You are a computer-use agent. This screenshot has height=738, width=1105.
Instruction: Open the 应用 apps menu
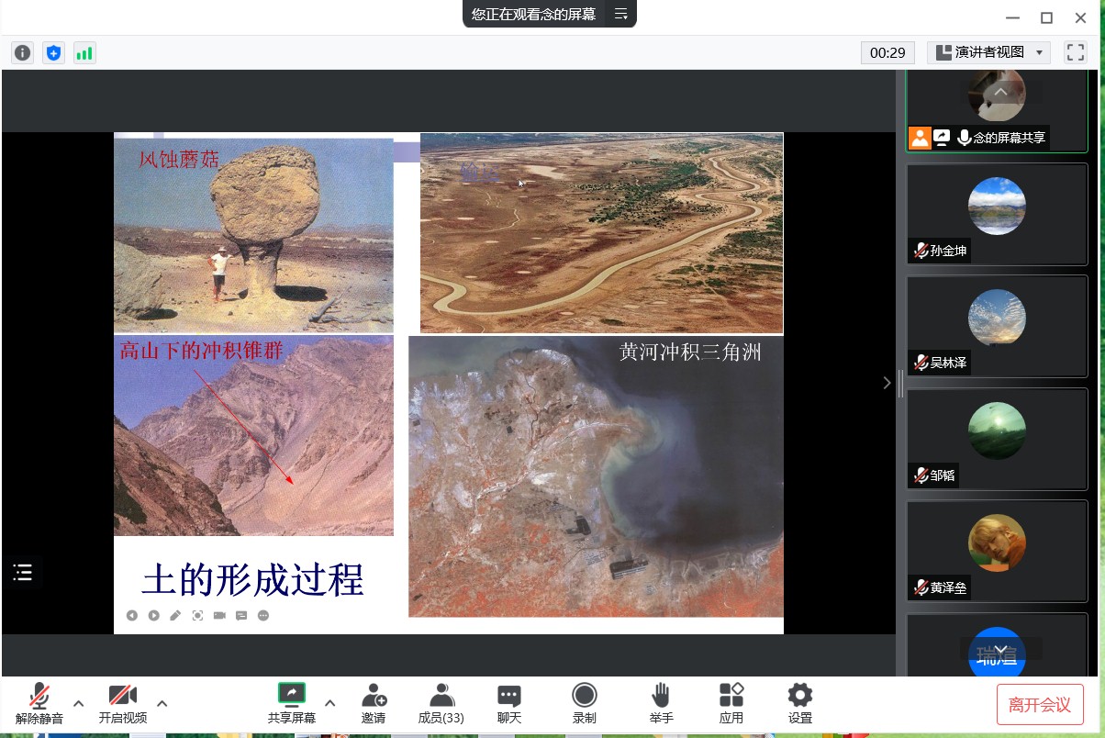(731, 703)
